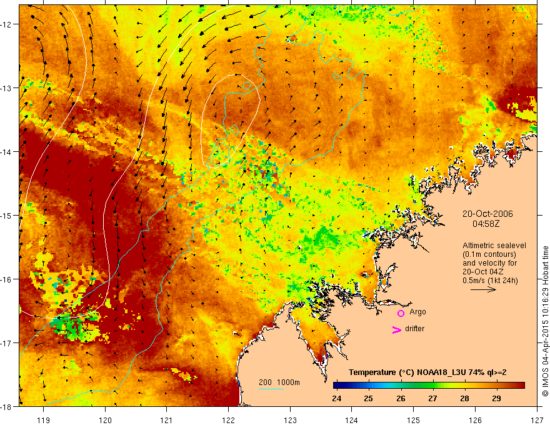Click the longitude axis label 126
This screenshot has height=425, width=550.
tap(475, 420)
